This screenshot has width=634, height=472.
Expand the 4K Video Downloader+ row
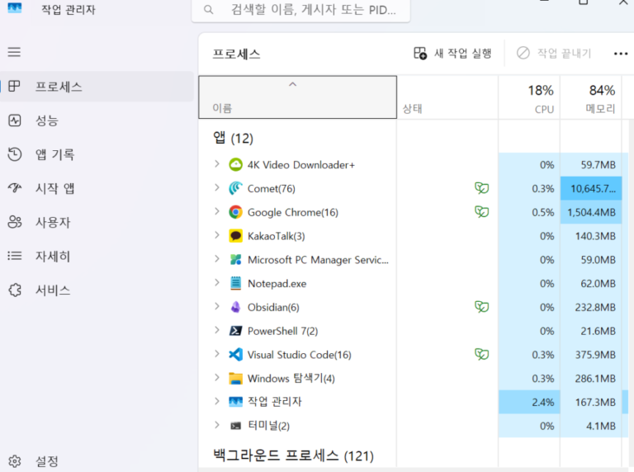pos(217,164)
